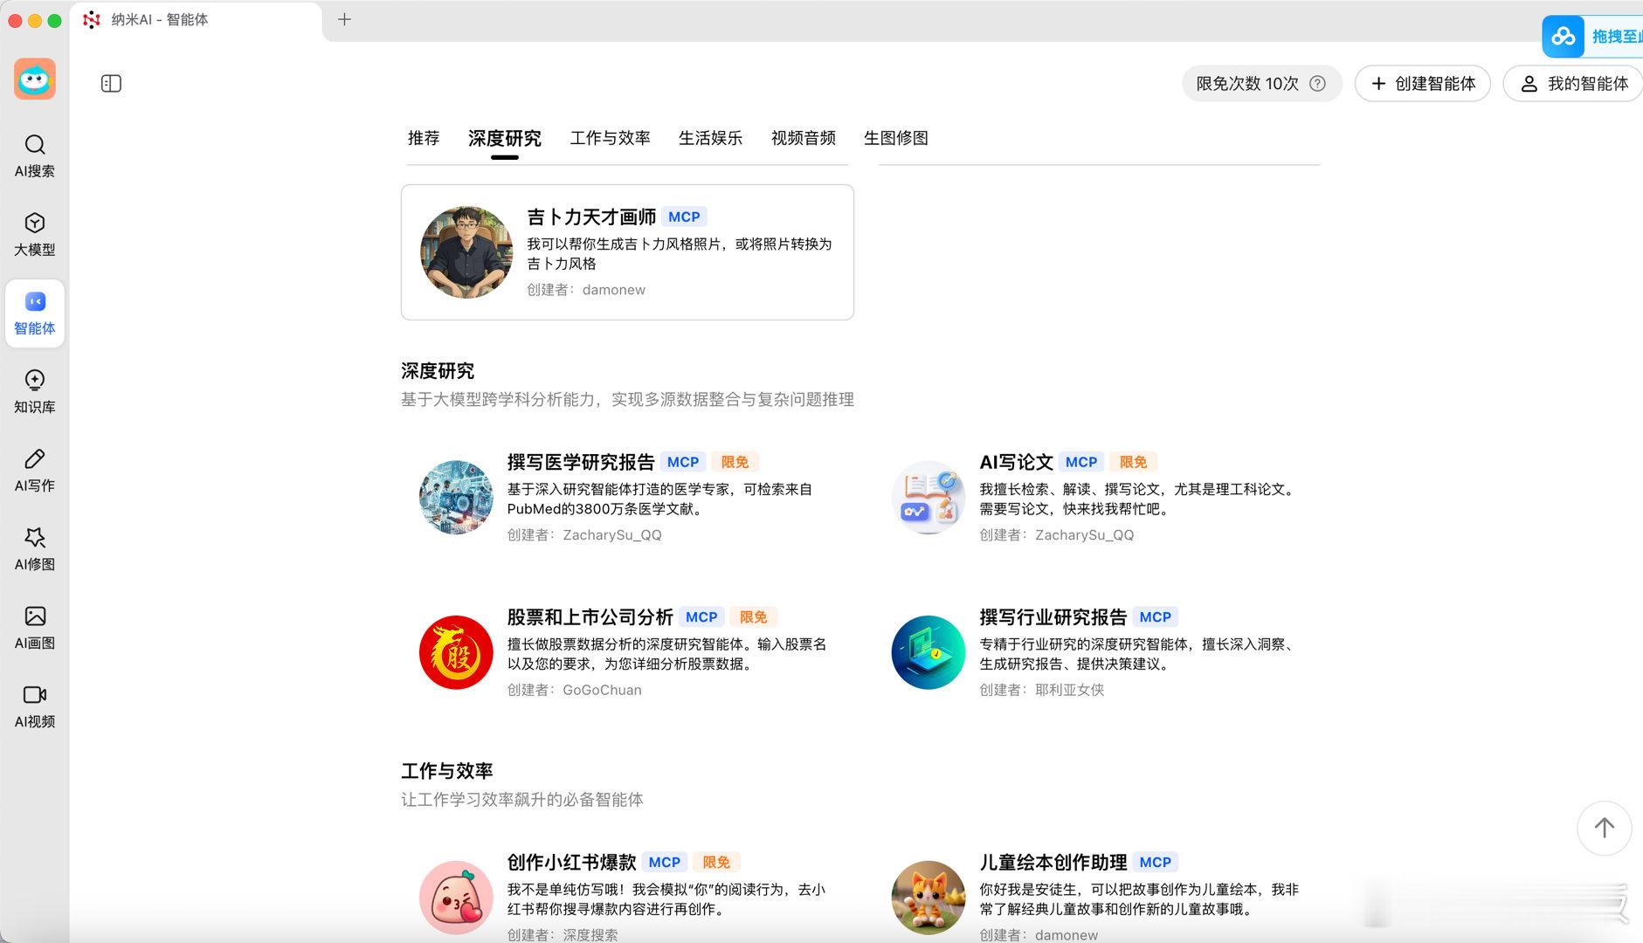The width and height of the screenshot is (1643, 943).
Task: Open 撰写医学研究报告 agent title
Action: 581,462
